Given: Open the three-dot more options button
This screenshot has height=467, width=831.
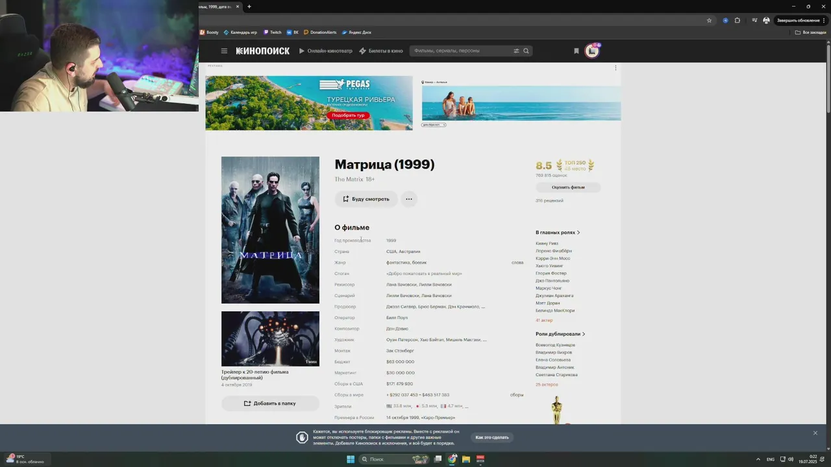Looking at the screenshot, I should (x=408, y=199).
